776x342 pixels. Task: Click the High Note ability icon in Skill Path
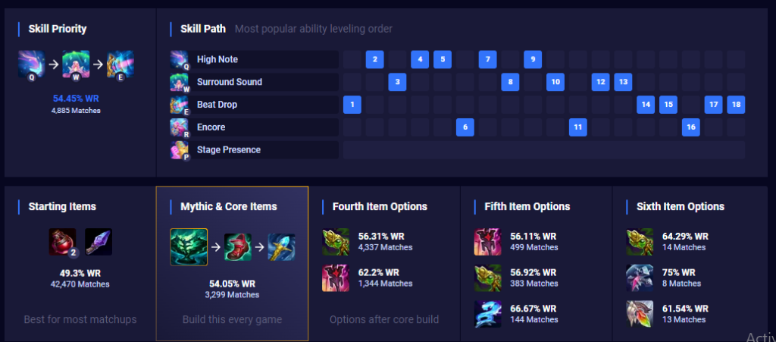(x=180, y=59)
